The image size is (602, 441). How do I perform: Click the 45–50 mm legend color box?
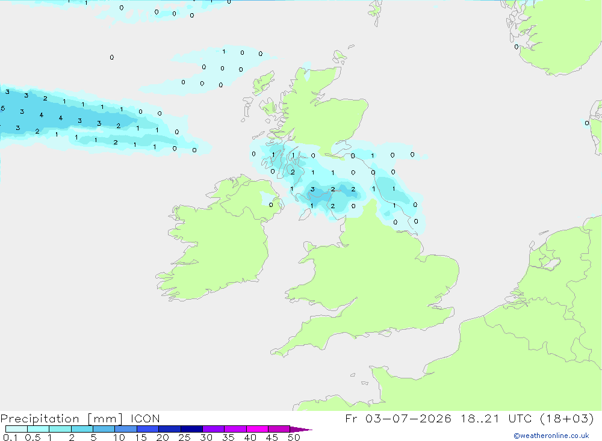coord(279,429)
